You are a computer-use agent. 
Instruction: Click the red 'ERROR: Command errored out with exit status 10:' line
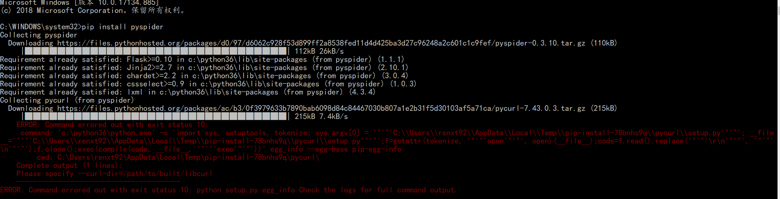112,125
